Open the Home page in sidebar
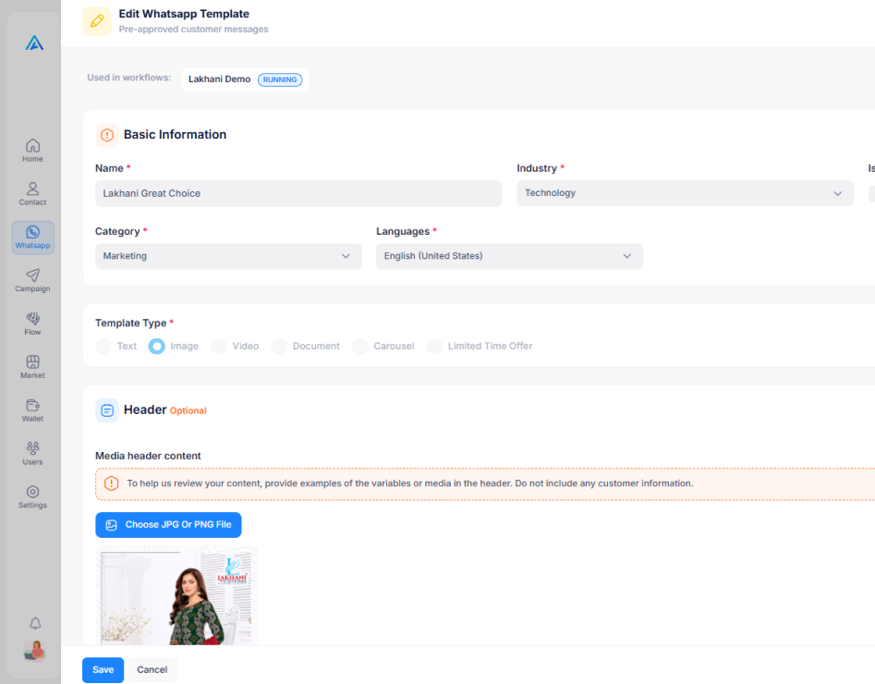The image size is (875, 684). (32, 151)
